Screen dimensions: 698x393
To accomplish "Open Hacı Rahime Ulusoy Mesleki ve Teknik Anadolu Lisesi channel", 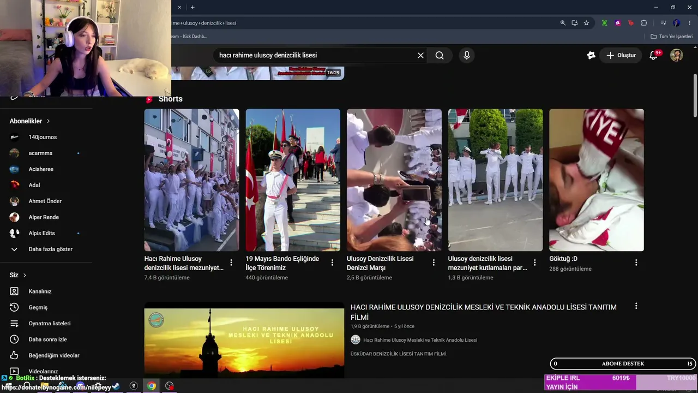I will [420, 340].
